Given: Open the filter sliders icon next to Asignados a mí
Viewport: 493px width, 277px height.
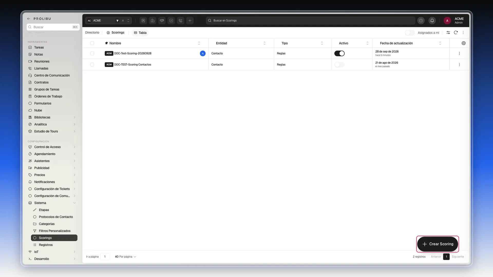Looking at the screenshot, I should click(x=448, y=33).
